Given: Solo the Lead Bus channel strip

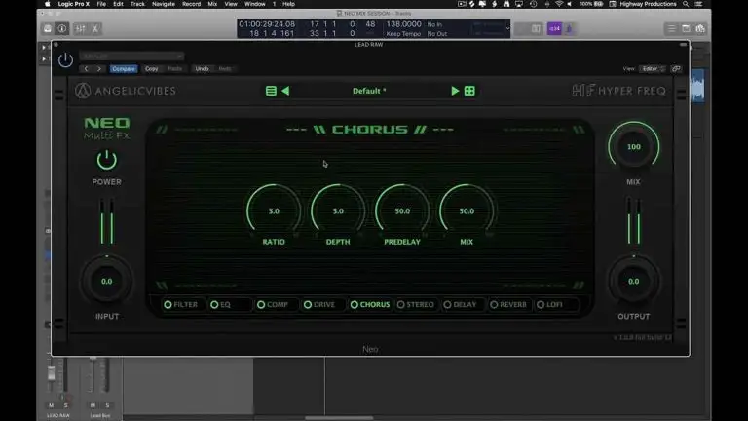Looking at the screenshot, I should (107, 405).
